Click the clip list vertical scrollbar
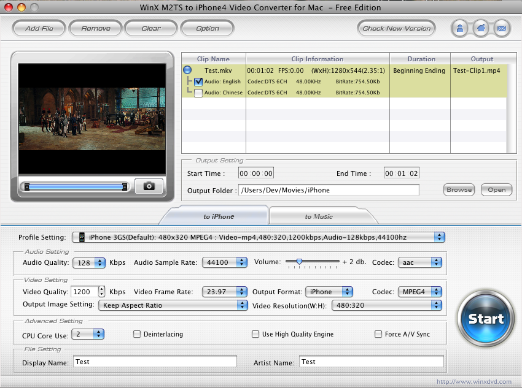This screenshot has width=522, height=388. (512, 108)
